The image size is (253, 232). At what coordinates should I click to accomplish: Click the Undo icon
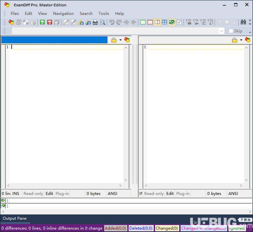click(112, 22)
